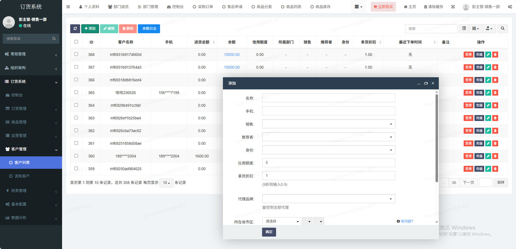The height and width of the screenshot is (249, 516).
Task: Click the 名称 input field
Action: (x=328, y=98)
